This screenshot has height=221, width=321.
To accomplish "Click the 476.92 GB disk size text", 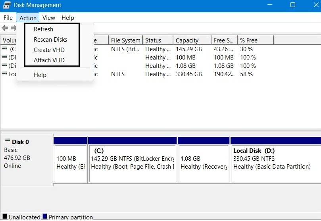I will pyautogui.click(x=17, y=158).
